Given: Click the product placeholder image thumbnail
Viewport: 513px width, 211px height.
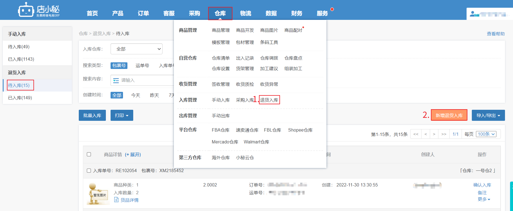Looking at the screenshot, I should pyautogui.click(x=98, y=194).
